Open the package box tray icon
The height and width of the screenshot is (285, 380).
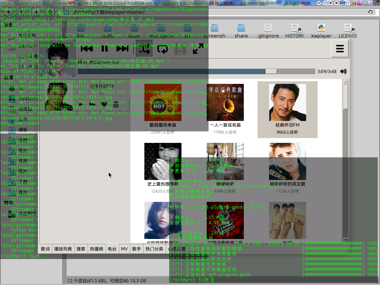(354, 3)
